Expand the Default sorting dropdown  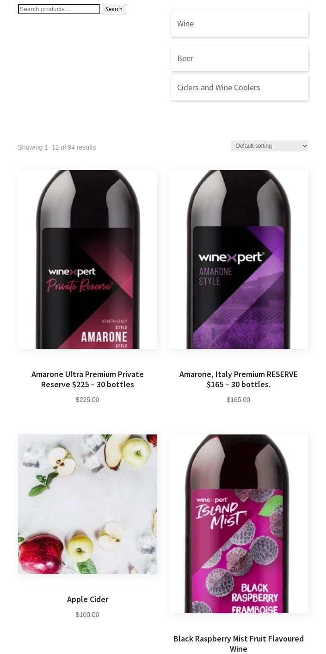click(x=270, y=146)
